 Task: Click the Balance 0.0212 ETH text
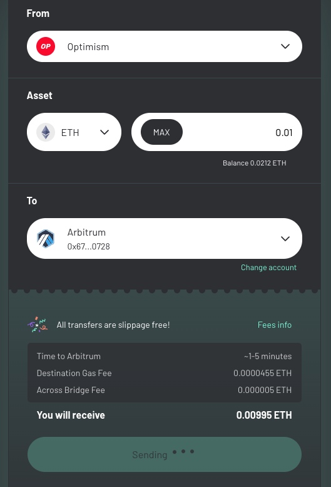[x=255, y=163]
